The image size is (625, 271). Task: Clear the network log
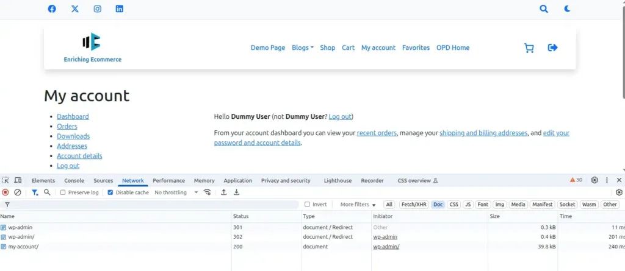coord(18,192)
